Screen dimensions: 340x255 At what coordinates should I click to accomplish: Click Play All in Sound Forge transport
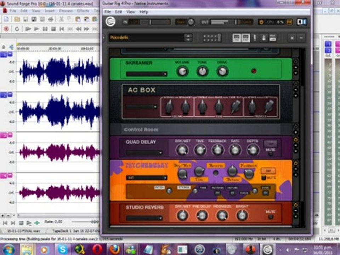28,29
